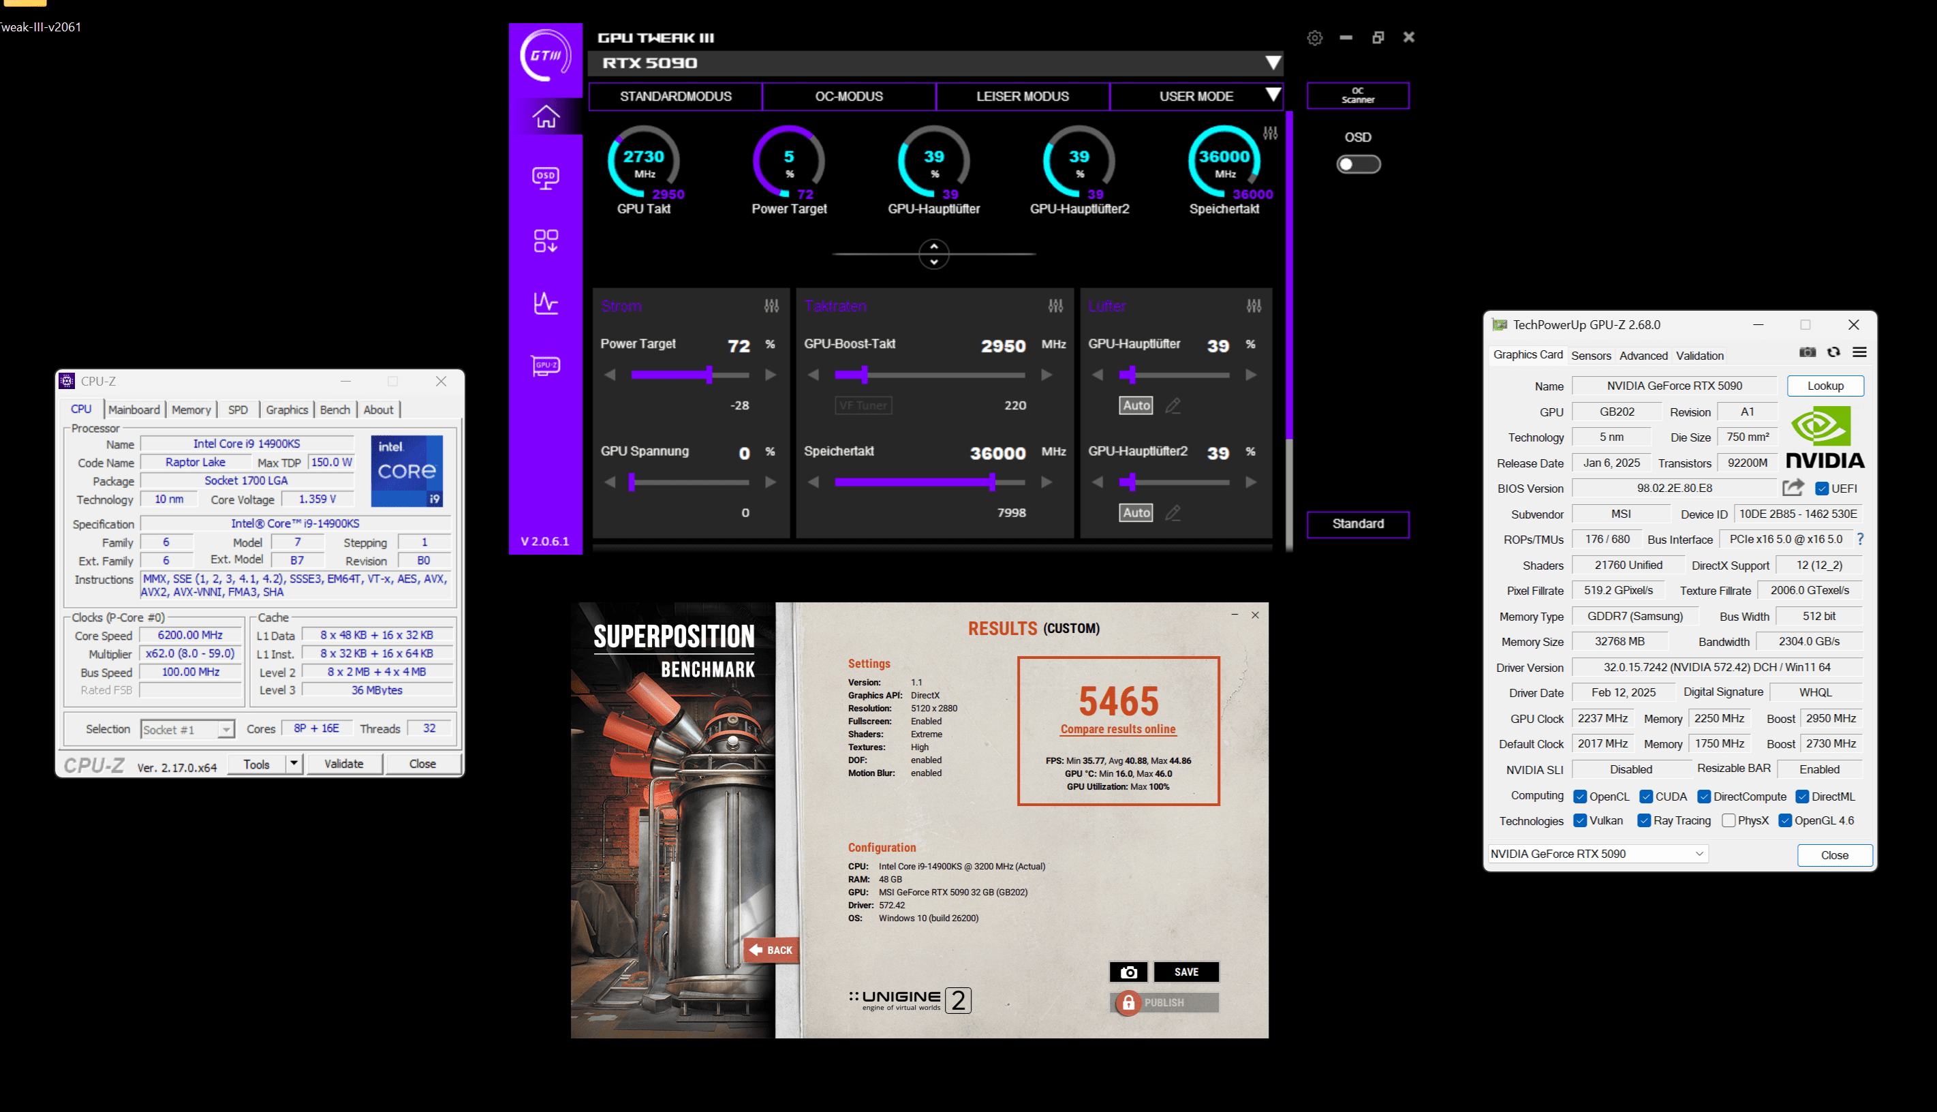Click the Compare results online link
The height and width of the screenshot is (1112, 1937).
tap(1117, 728)
